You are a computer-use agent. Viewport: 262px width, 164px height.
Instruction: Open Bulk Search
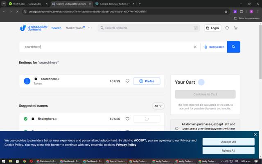214,47
